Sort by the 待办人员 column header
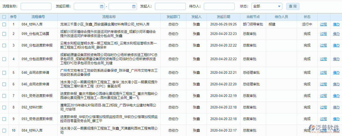The width and height of the screenshot is (342, 136). [281, 17]
